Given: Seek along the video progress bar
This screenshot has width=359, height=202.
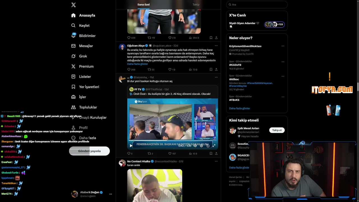Looking at the screenshot, I should [172, 140].
